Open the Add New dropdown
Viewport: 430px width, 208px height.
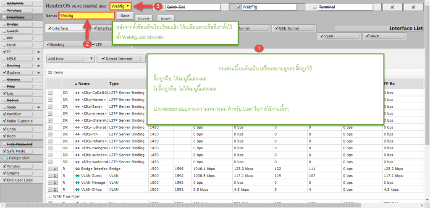71,59
